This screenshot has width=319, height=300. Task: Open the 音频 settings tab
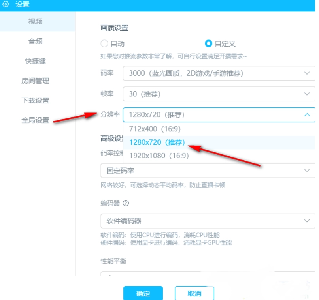(36, 41)
